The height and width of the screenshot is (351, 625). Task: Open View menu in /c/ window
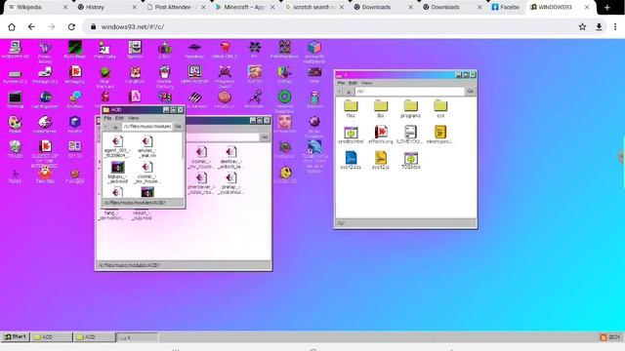click(366, 83)
